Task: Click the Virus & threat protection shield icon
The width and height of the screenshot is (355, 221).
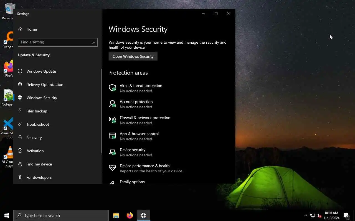Action: click(112, 88)
